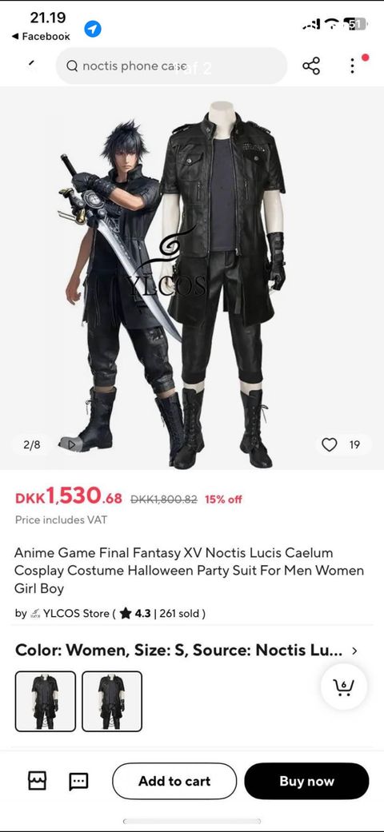Tap the back arrow icon
The height and width of the screenshot is (832, 384).
click(32, 64)
